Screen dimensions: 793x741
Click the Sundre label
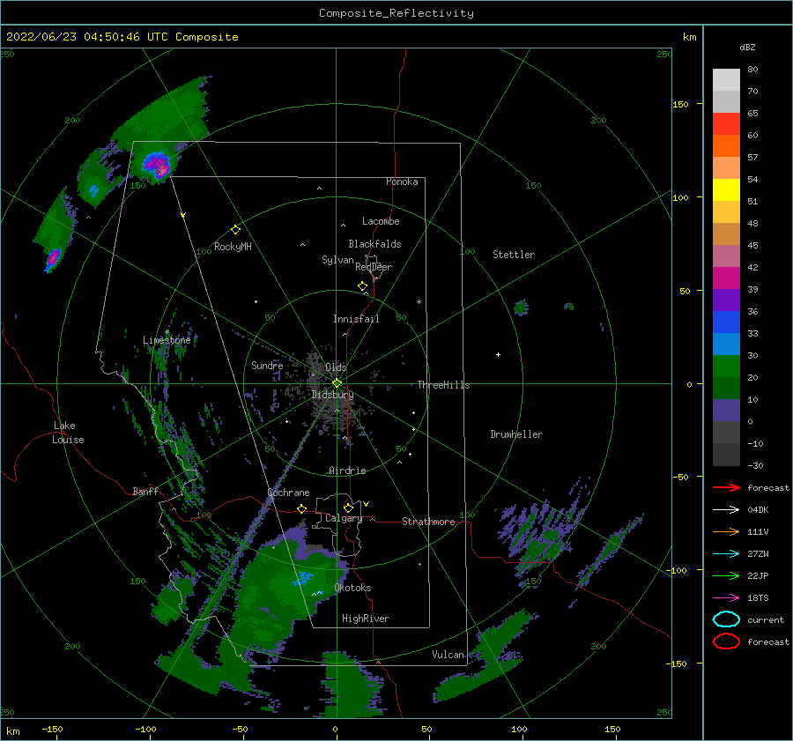pyautogui.click(x=267, y=365)
